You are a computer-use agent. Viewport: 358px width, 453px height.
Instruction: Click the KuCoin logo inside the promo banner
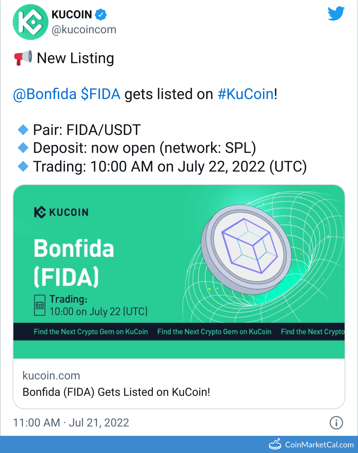pyautogui.click(x=61, y=212)
